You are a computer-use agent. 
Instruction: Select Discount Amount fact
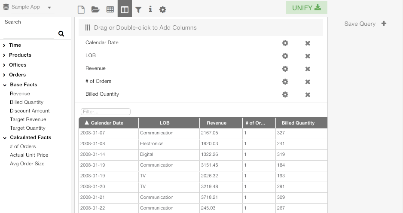[x=30, y=111]
